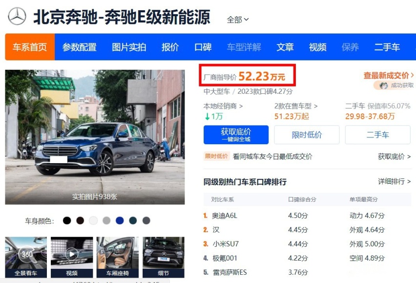
Task: Choose the black body color swatch
Action: pos(67,220)
